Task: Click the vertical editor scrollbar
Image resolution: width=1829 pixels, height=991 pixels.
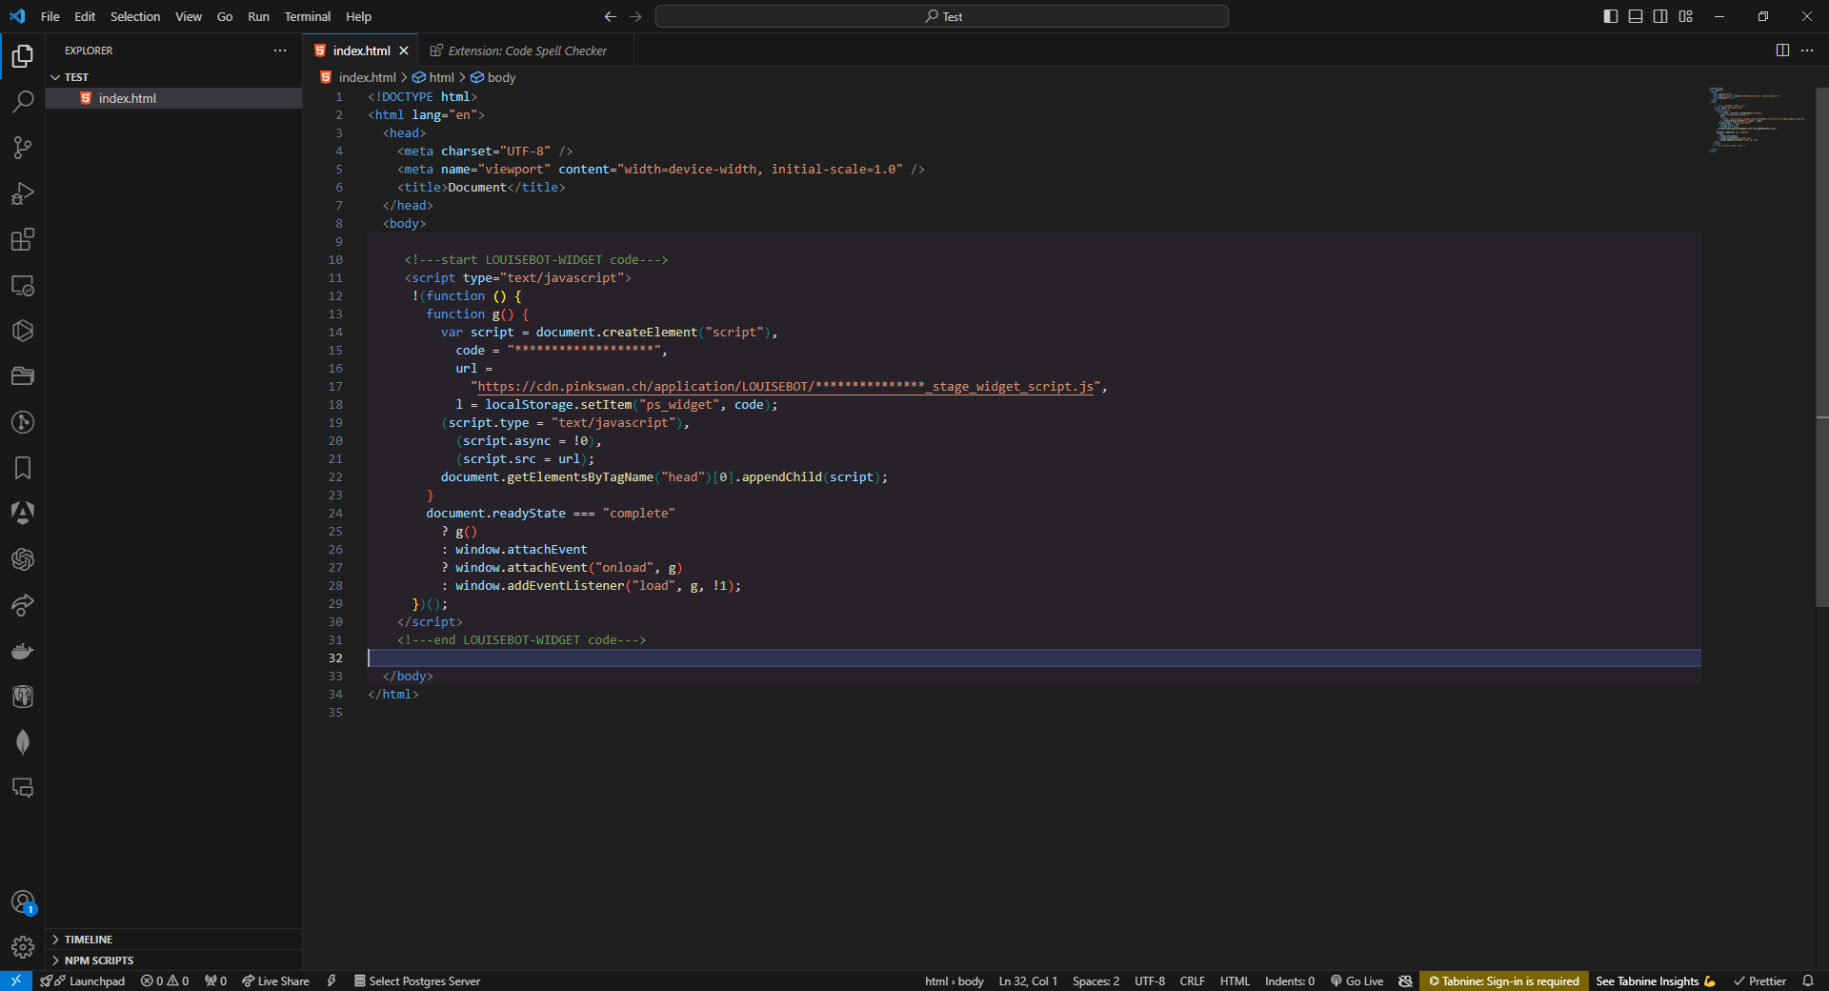Action: click(1821, 348)
